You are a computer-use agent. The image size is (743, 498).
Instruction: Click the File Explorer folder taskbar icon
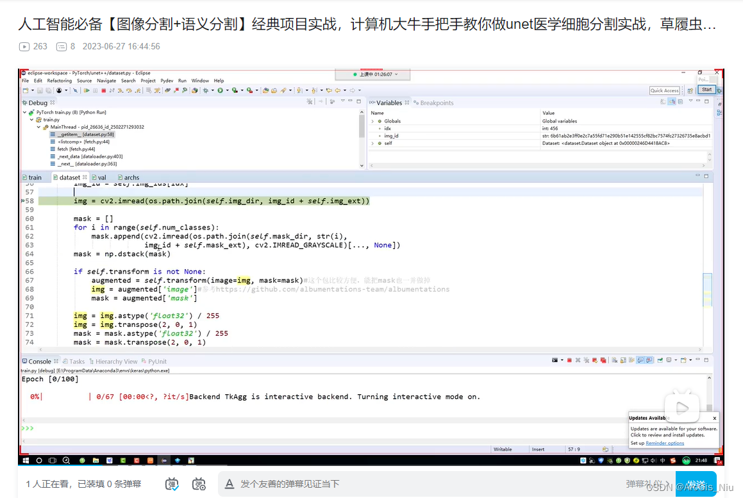click(96, 460)
